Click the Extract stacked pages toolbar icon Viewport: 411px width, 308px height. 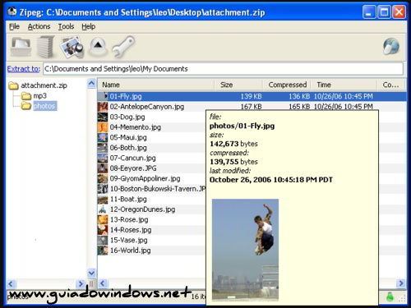(45, 47)
